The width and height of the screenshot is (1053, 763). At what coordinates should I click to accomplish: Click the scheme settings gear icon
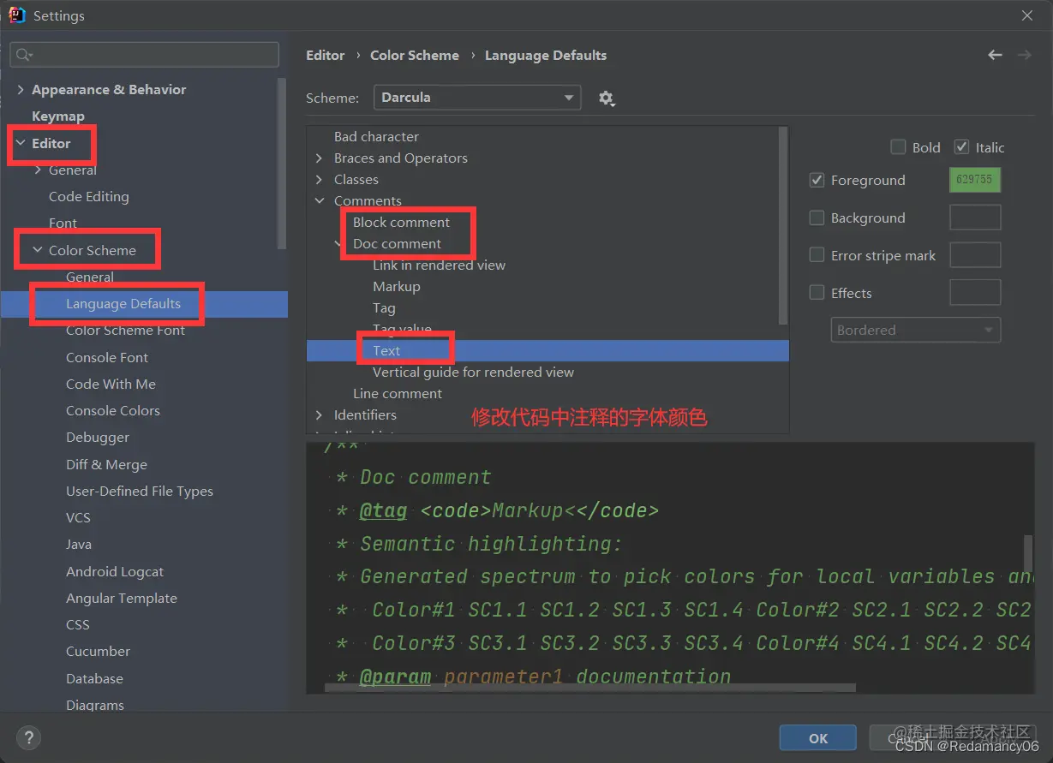607,98
